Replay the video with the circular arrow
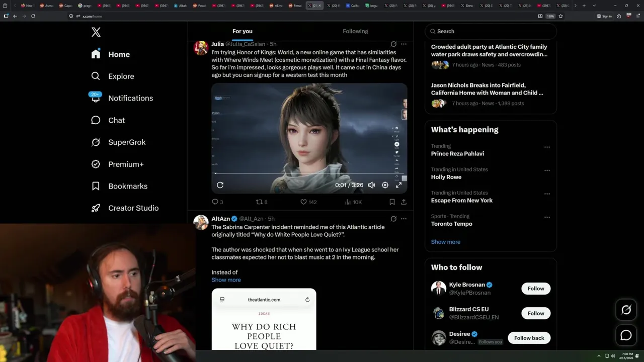This screenshot has width=644, height=362. pos(220,185)
